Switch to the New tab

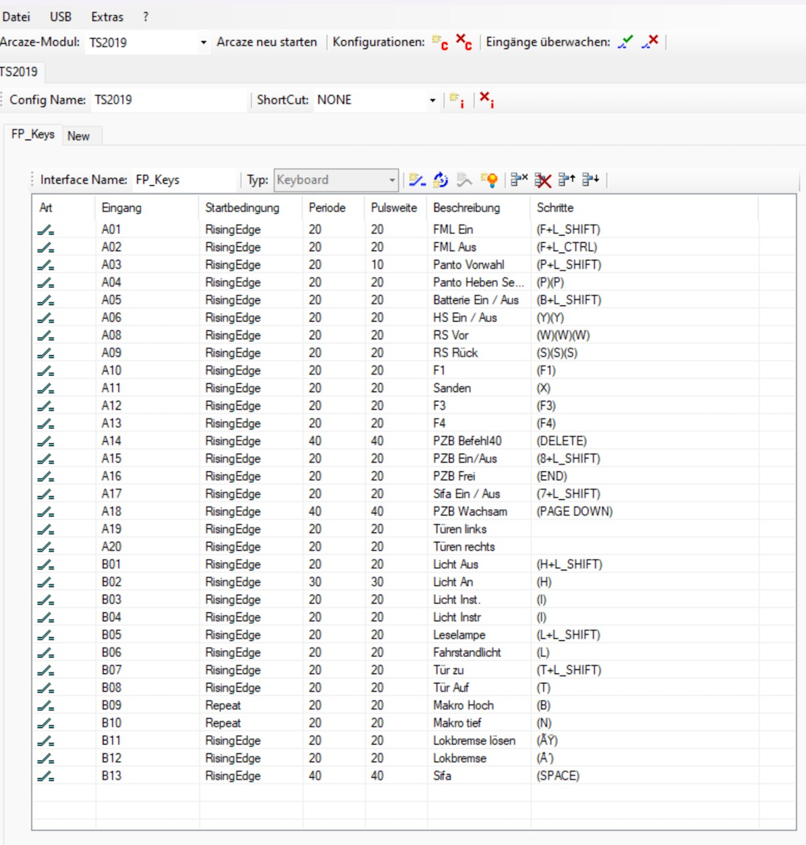pos(79,136)
